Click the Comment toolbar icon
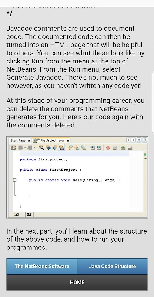This screenshot has width=154, height=297. click(x=123, y=148)
